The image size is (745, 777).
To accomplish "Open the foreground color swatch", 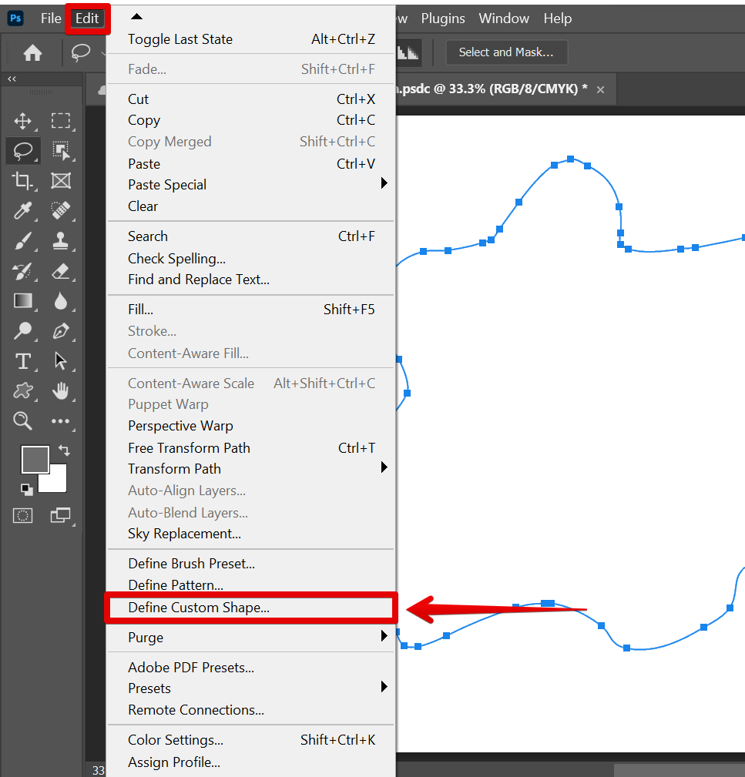I will click(35, 460).
